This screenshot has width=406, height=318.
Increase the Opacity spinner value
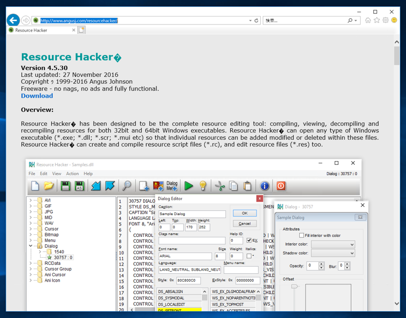(x=322, y=264)
